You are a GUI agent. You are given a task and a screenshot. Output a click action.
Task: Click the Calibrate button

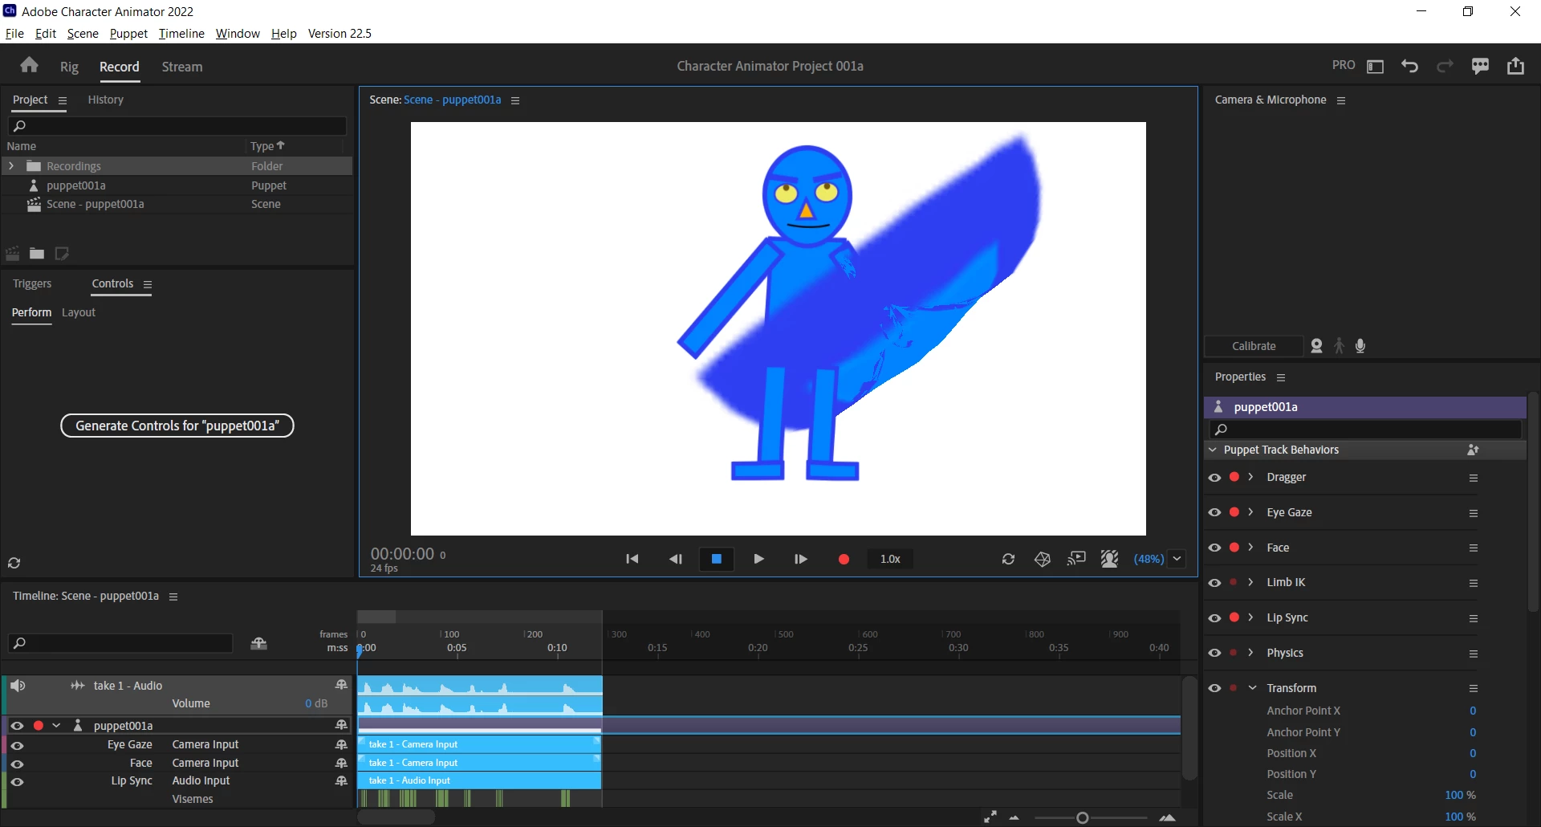click(1254, 346)
